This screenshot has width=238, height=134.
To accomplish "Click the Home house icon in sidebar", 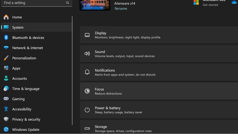I will tap(6, 17).
